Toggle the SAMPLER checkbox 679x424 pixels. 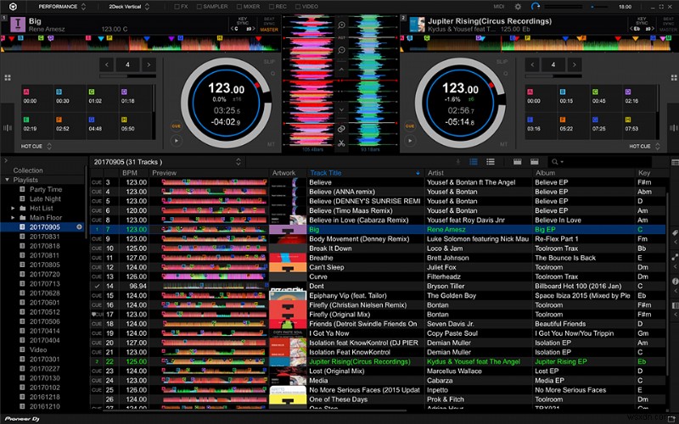(x=199, y=7)
